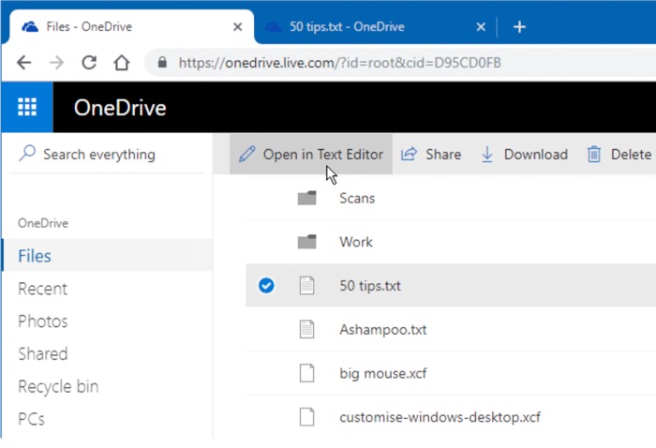Click the OneDrive cloud icon on first tab
The image size is (656, 448).
pyautogui.click(x=30, y=27)
